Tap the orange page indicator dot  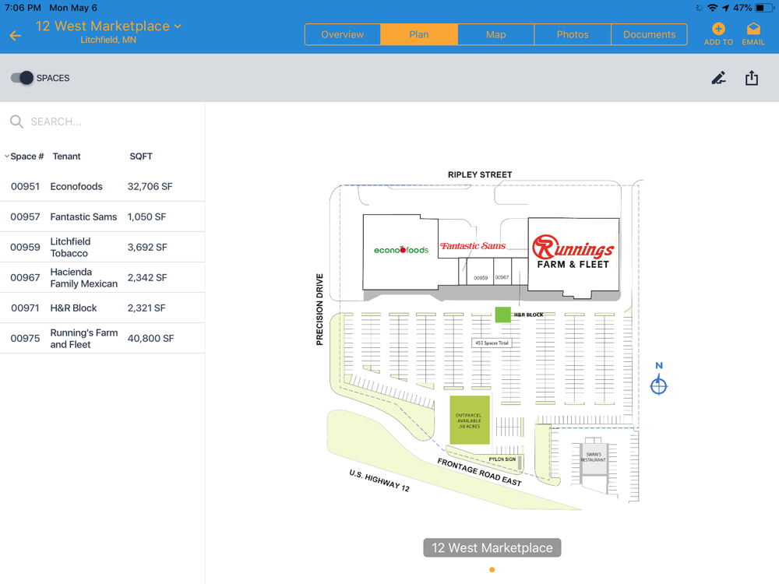click(x=492, y=570)
